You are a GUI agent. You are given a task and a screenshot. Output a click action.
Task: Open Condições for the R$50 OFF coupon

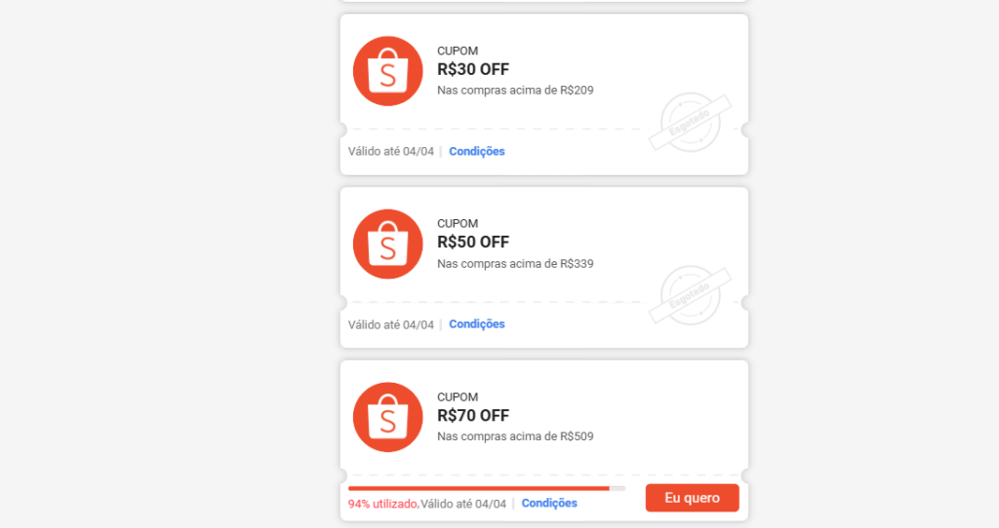(476, 324)
